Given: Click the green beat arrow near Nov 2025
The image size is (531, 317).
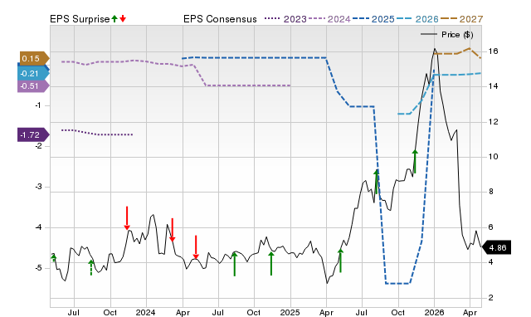Looking at the screenshot, I should (415, 162).
